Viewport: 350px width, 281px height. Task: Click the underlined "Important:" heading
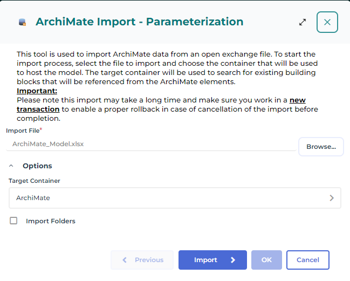pos(37,91)
